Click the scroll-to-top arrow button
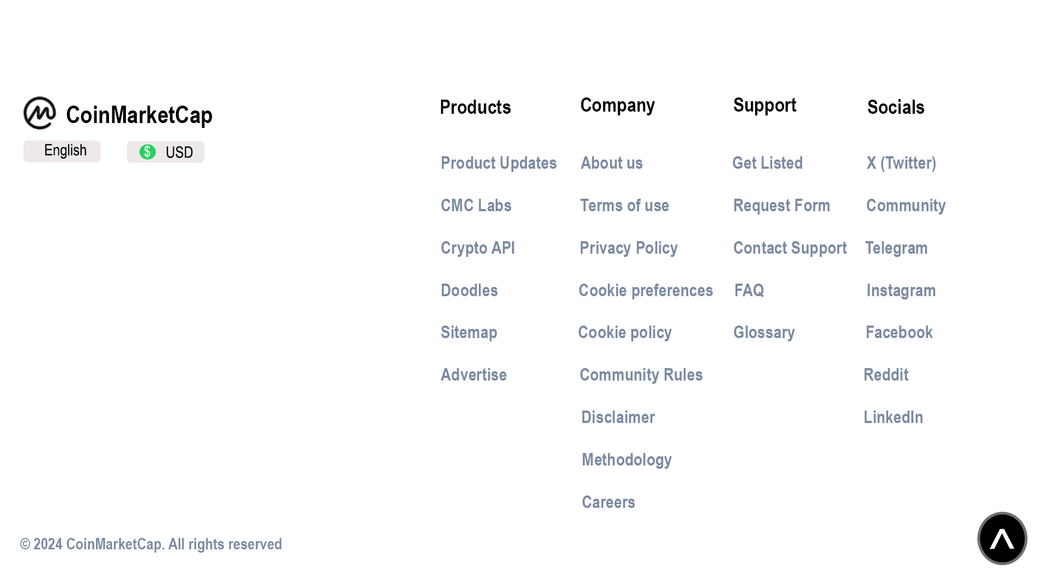 point(1002,538)
